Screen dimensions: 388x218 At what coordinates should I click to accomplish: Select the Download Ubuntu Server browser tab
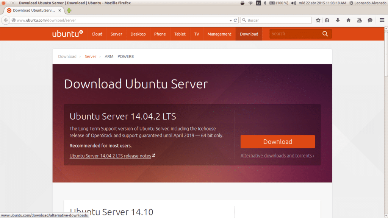tap(34, 10)
